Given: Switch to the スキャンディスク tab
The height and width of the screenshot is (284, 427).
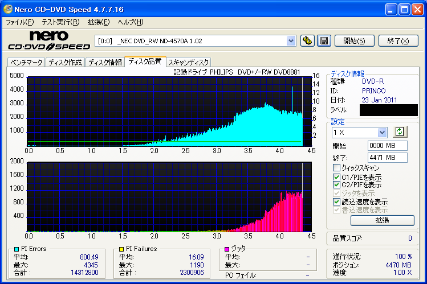Looking at the screenshot, I should tap(189, 62).
